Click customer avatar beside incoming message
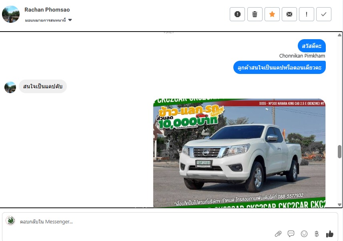 click(10, 87)
